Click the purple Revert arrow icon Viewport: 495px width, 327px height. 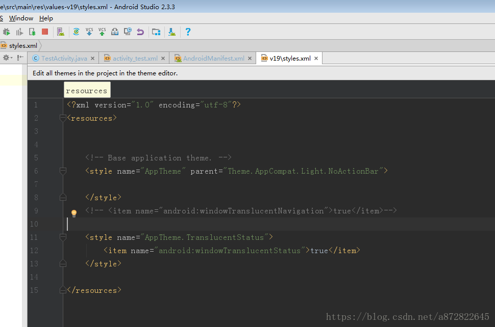[140, 32]
